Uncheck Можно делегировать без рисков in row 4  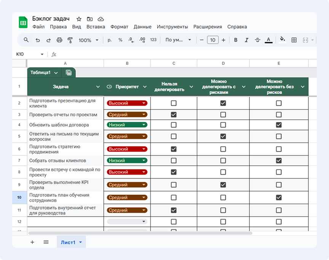[279, 125]
